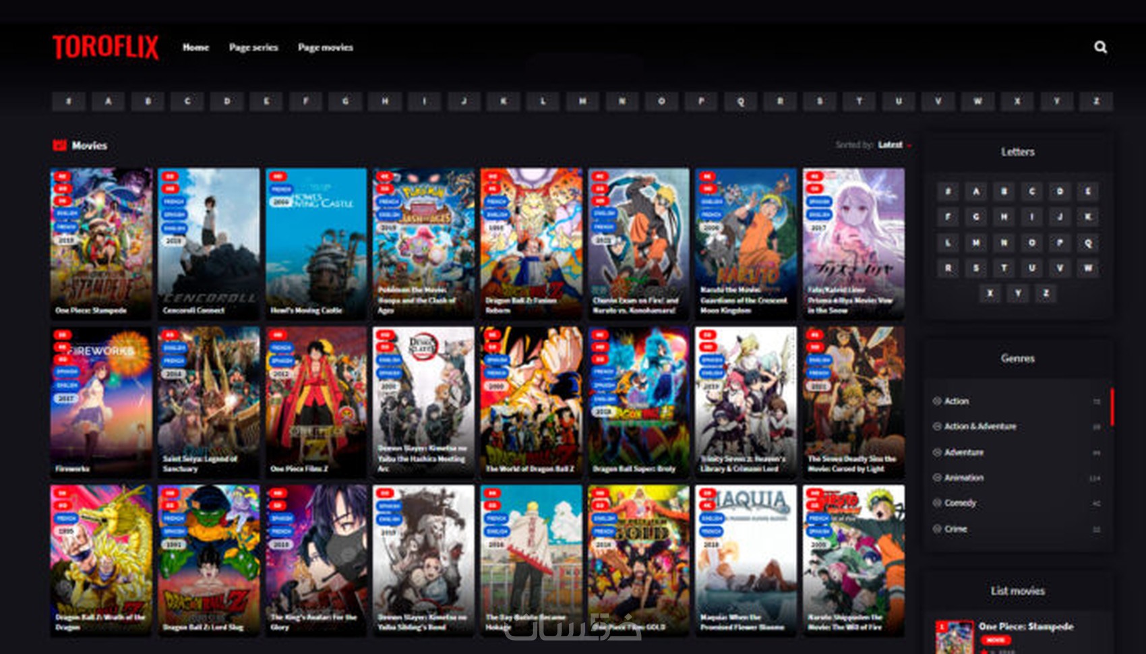Click the red Genres list scrollbar
The height and width of the screenshot is (654, 1146).
pyautogui.click(x=1112, y=407)
